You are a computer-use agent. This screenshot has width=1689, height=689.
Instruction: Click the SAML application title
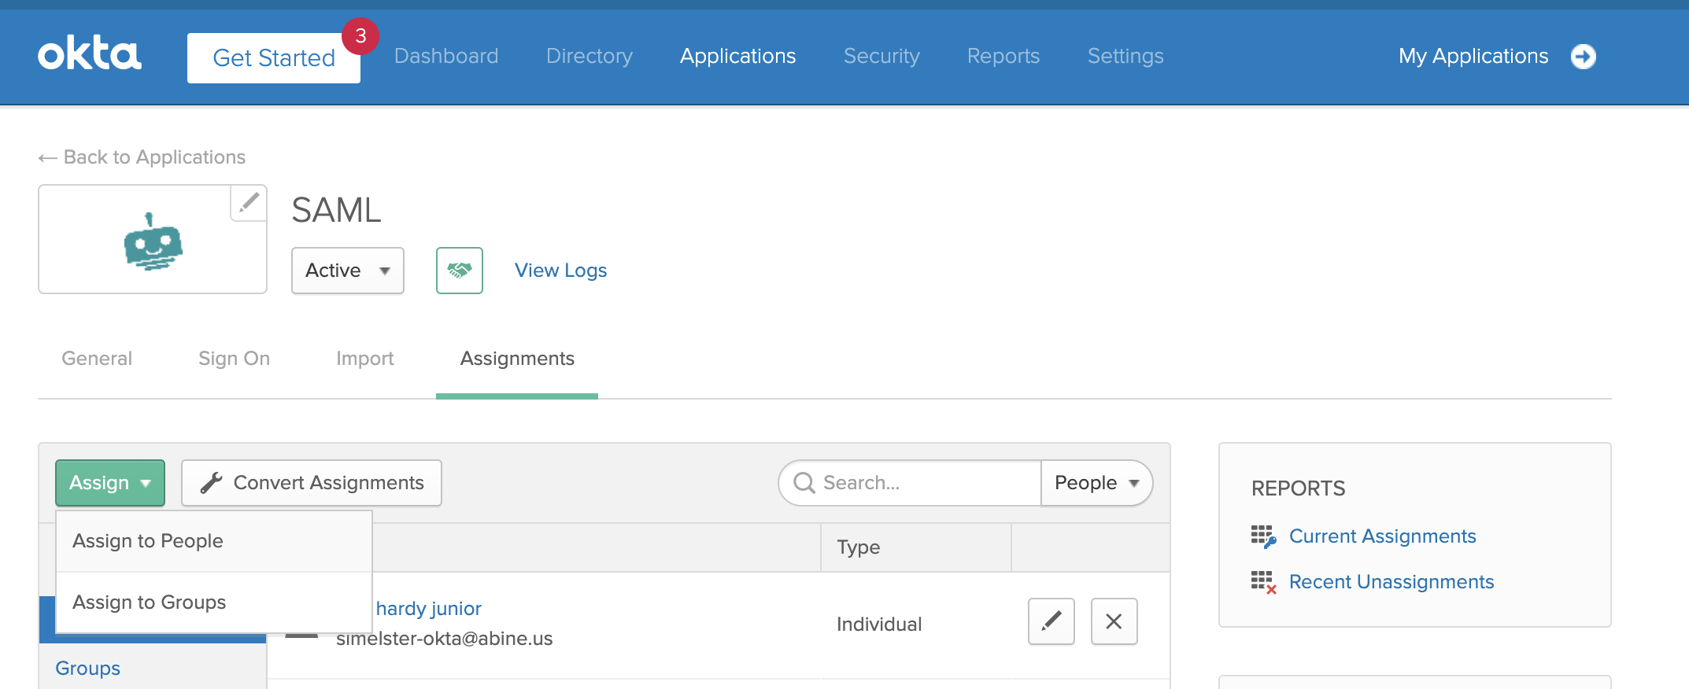[337, 210]
